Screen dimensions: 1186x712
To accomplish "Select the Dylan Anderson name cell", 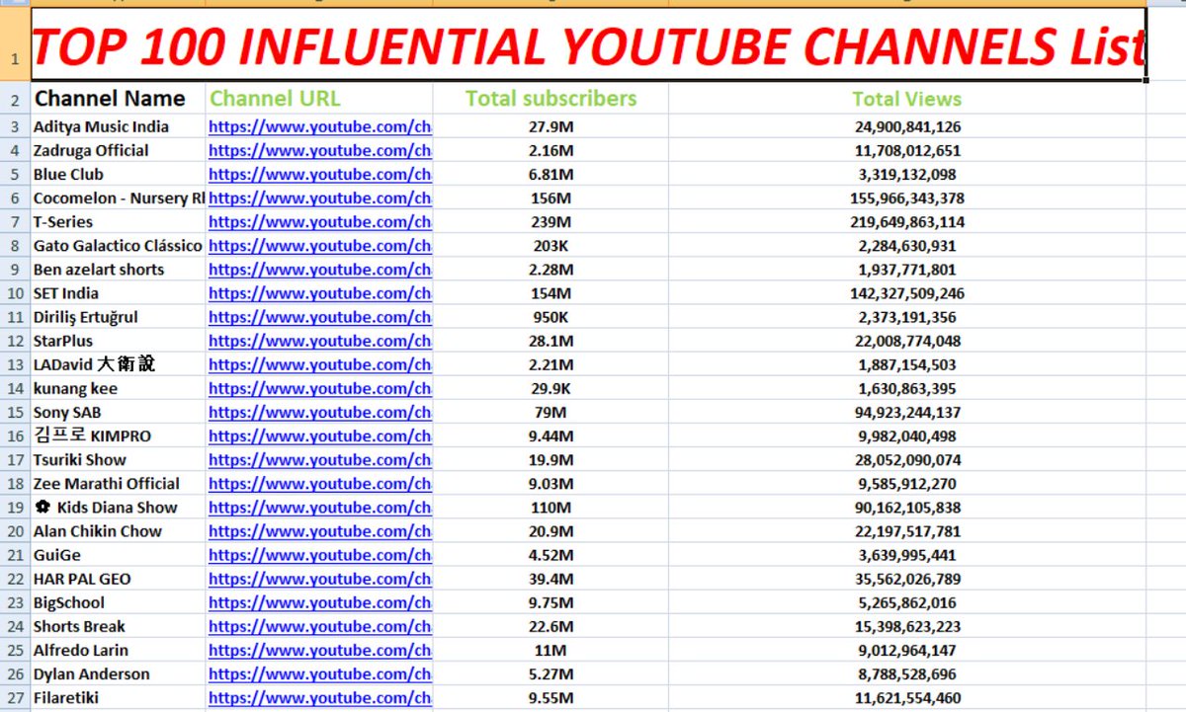I will [118, 674].
